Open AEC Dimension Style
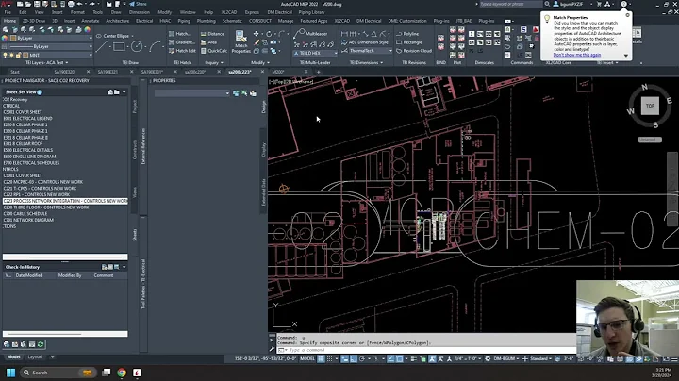This screenshot has height=381, width=679. (365, 42)
